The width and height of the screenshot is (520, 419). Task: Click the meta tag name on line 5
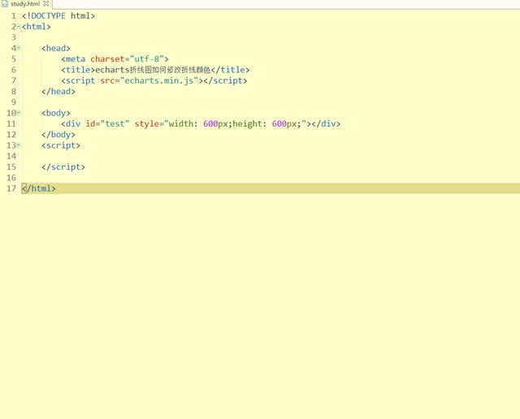pos(76,59)
